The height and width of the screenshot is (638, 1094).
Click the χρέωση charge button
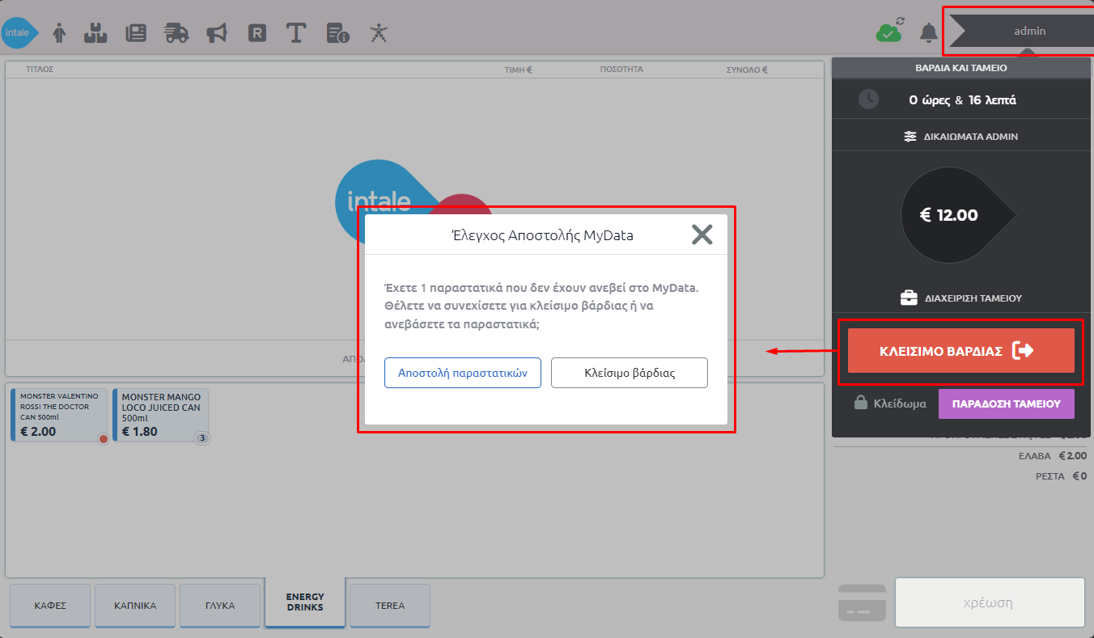[x=989, y=602]
